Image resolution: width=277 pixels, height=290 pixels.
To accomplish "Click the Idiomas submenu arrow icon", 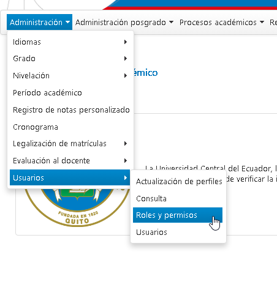I will tap(126, 42).
